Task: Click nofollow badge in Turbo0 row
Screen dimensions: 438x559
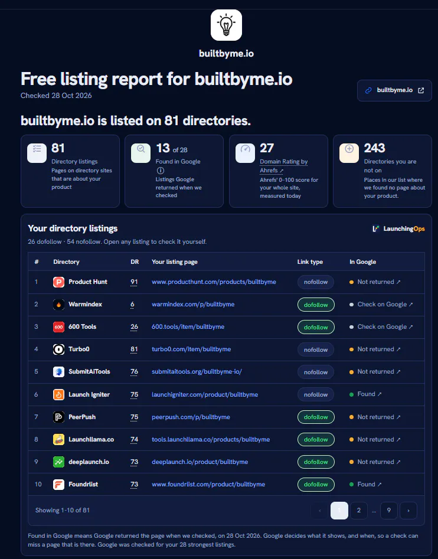Action: click(x=316, y=349)
